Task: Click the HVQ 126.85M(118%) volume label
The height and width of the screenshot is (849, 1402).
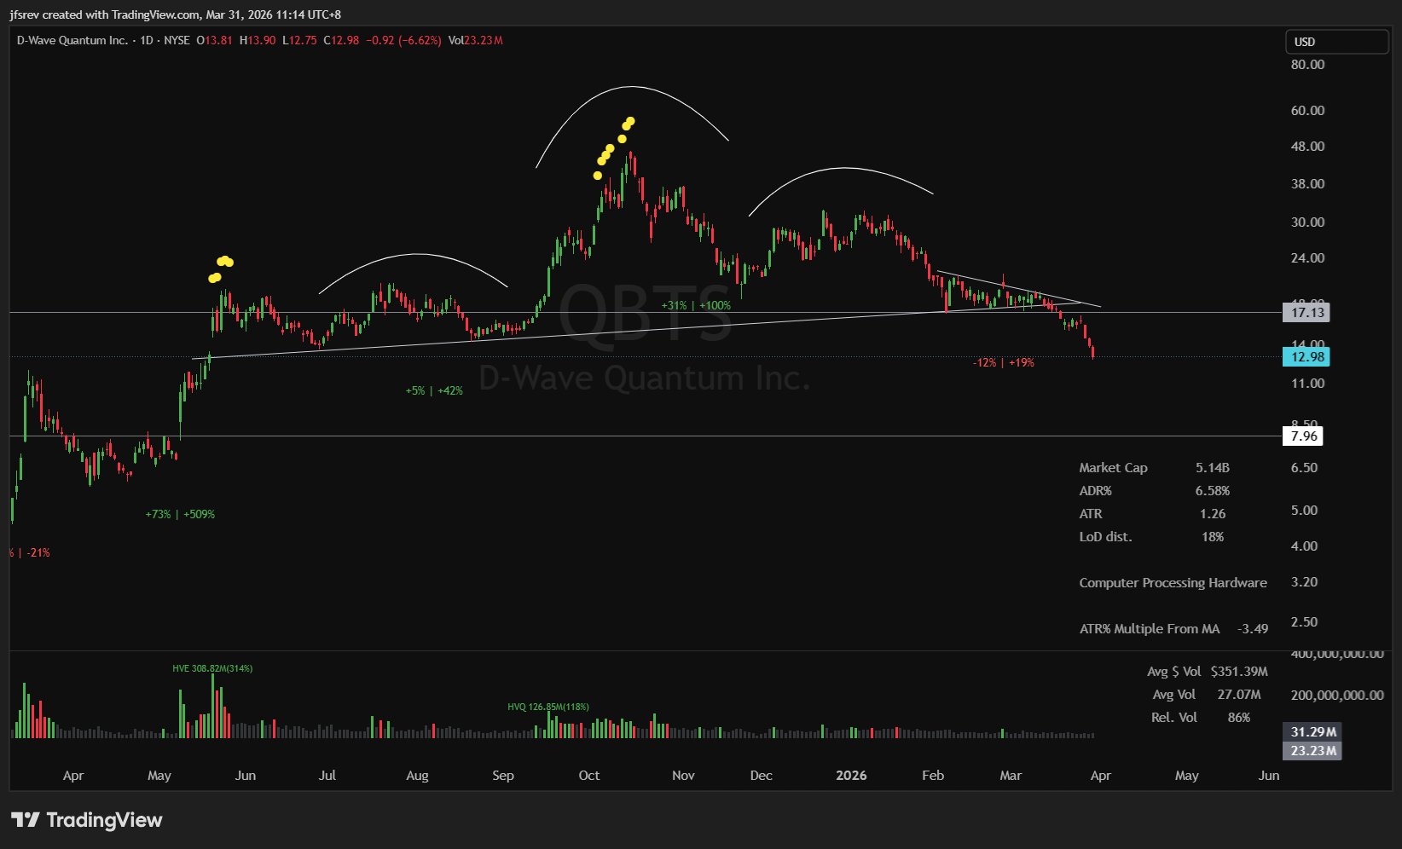Action: pos(548,707)
